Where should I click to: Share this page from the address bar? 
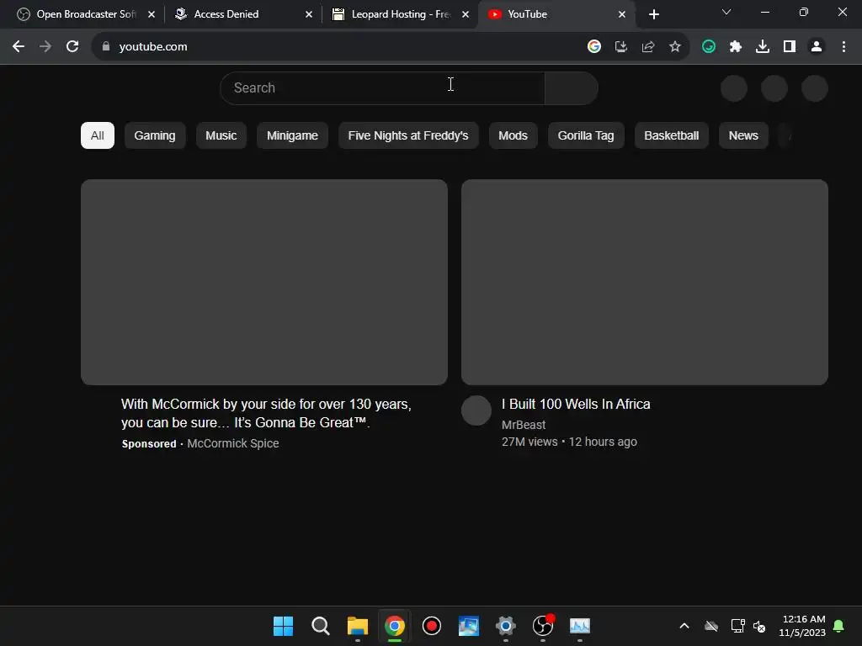648,47
